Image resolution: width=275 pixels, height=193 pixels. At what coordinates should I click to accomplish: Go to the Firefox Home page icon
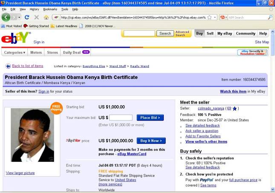pyautogui.click(x=46, y=17)
